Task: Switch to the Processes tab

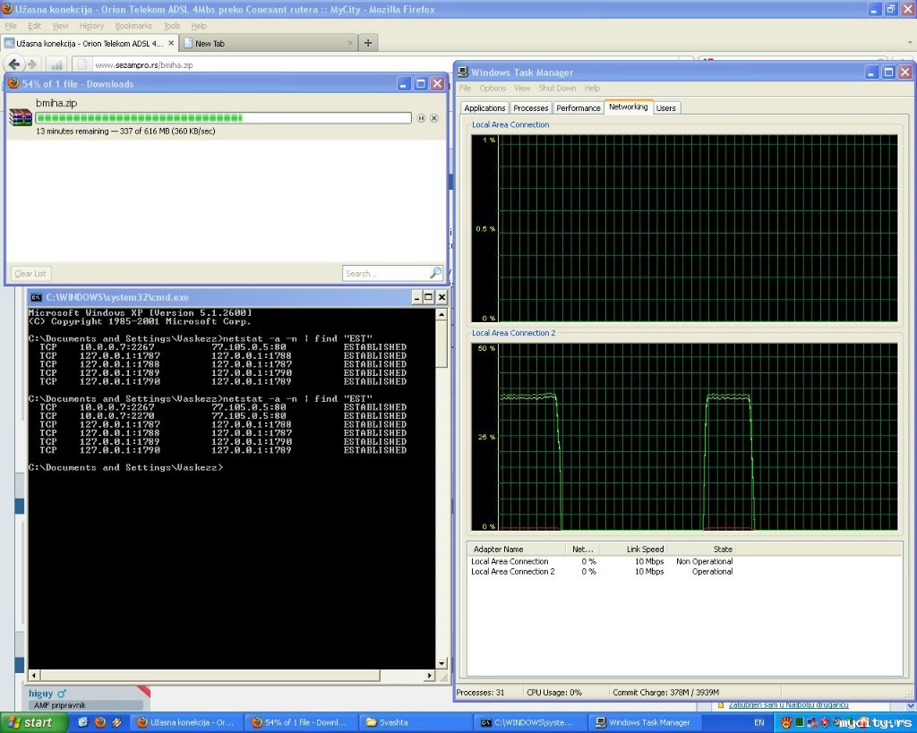Action: pyautogui.click(x=531, y=107)
